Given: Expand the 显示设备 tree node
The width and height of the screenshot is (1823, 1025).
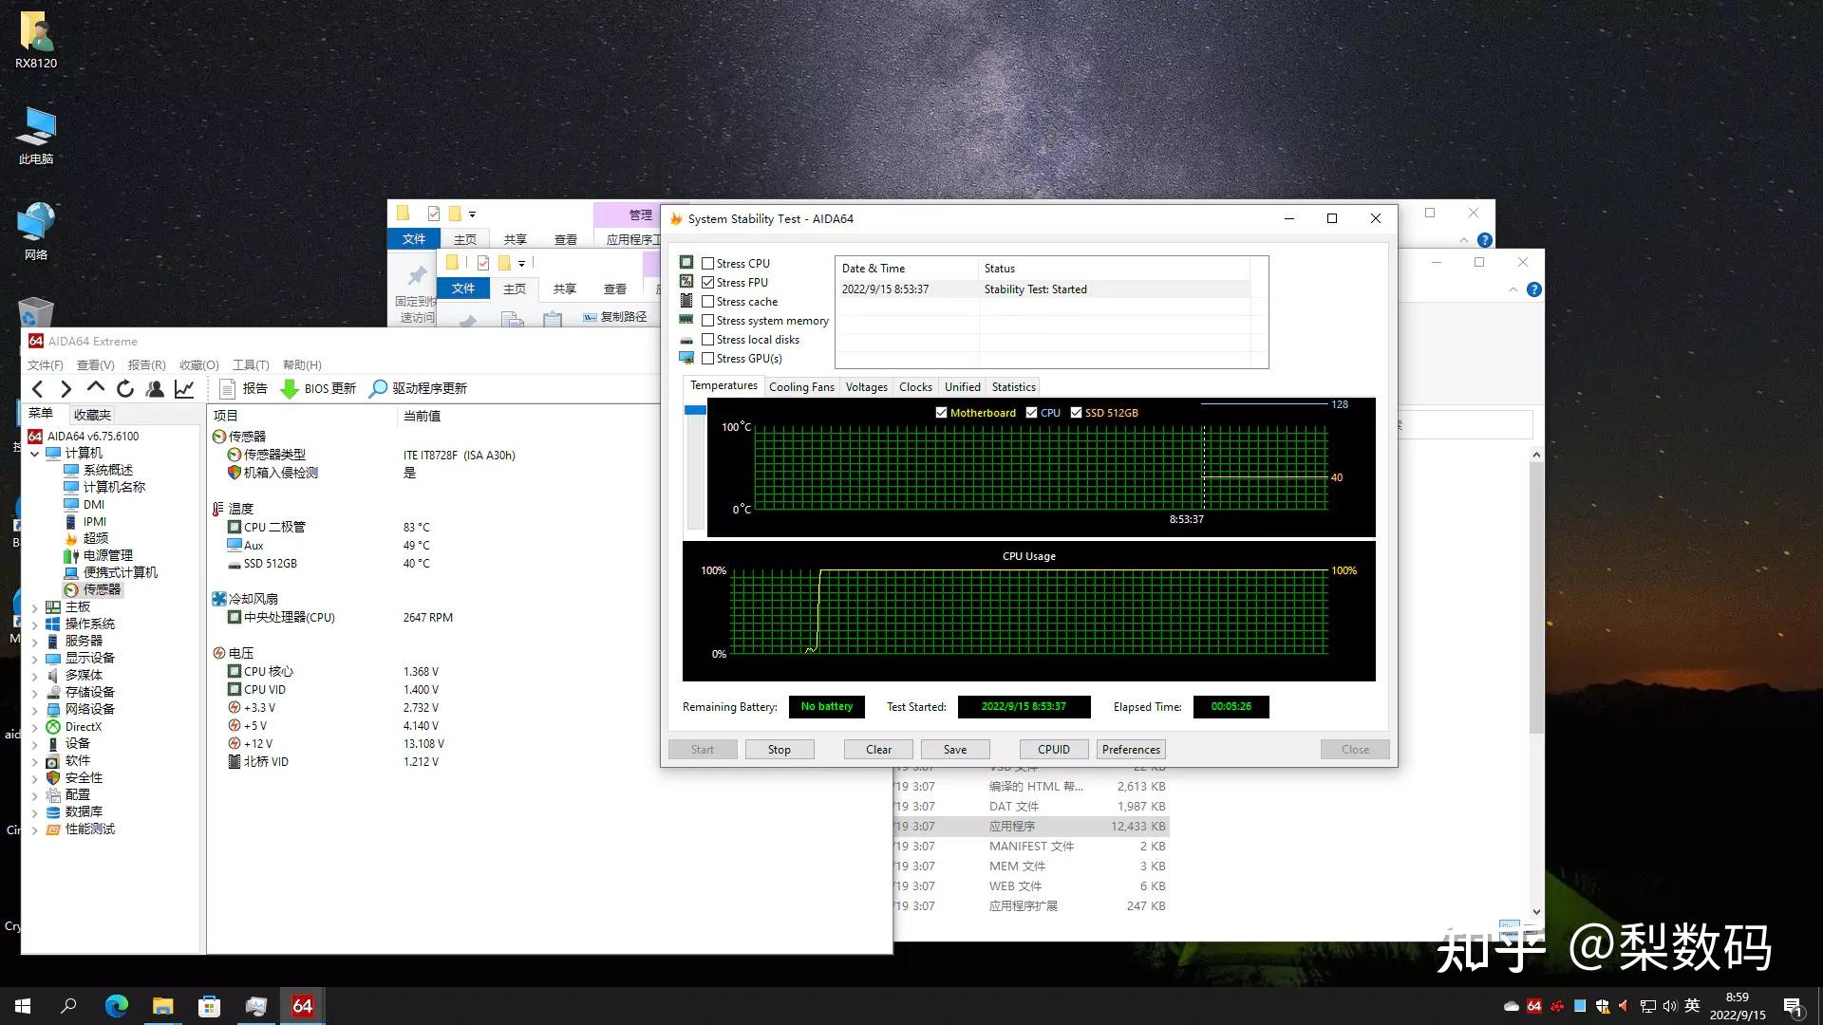Looking at the screenshot, I should [x=35, y=657].
